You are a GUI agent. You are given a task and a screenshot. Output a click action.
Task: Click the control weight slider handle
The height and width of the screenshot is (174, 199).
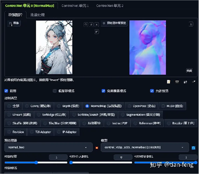pos(36,163)
